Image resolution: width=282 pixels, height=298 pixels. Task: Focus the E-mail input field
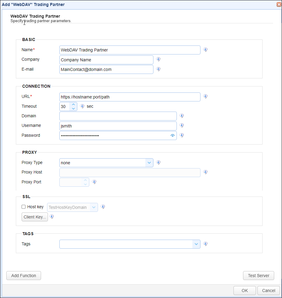pyautogui.click(x=106, y=69)
